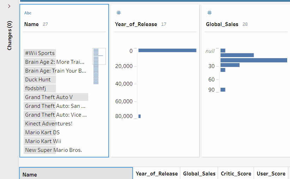Click the histogram bar at 0 in Year_of_Release
The height and width of the screenshot is (179, 290).
pos(167,50)
